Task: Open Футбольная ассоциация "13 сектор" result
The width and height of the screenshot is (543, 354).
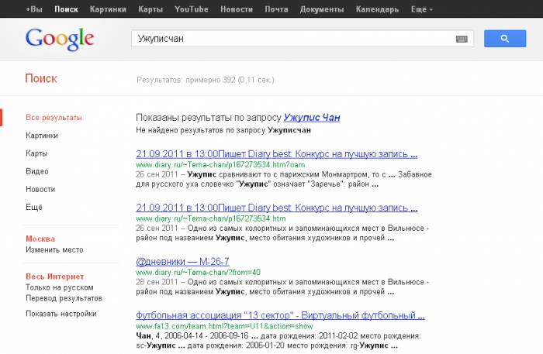Action: pyautogui.click(x=280, y=315)
